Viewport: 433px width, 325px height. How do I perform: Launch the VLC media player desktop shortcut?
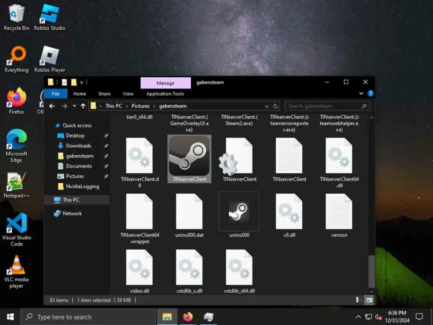[16, 272]
